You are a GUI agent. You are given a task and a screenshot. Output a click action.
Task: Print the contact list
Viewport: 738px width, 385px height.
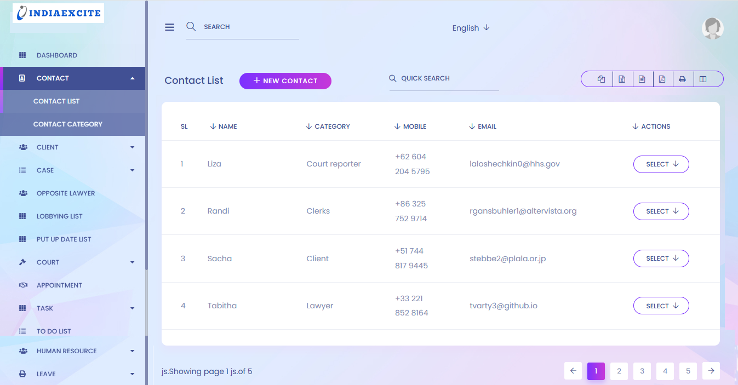tap(683, 79)
